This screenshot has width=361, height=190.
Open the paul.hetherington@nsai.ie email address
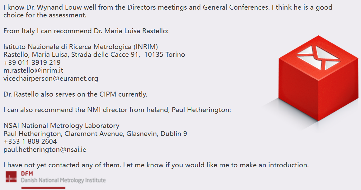pos(45,150)
